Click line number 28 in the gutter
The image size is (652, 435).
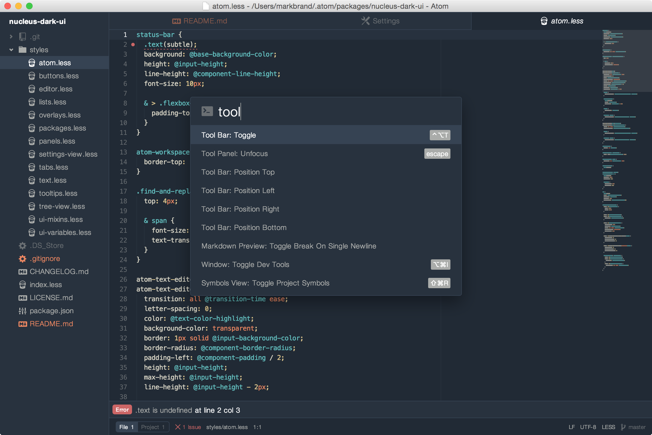click(x=123, y=299)
